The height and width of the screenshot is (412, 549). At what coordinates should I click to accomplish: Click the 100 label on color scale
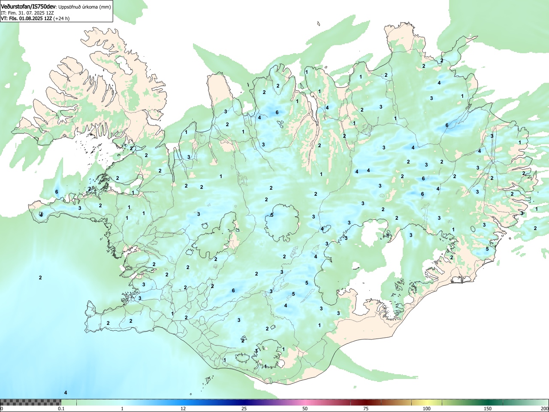[x=427, y=409]
